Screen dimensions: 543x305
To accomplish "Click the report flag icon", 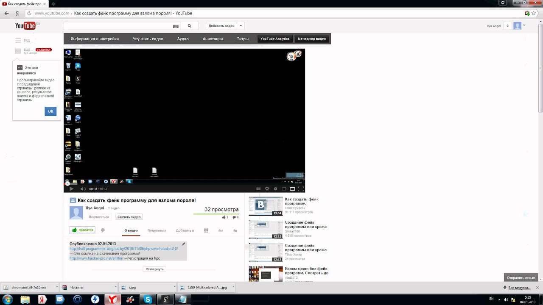I will [x=235, y=230].
